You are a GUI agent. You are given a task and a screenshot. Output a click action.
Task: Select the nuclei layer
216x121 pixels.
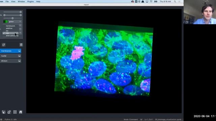point(10,56)
